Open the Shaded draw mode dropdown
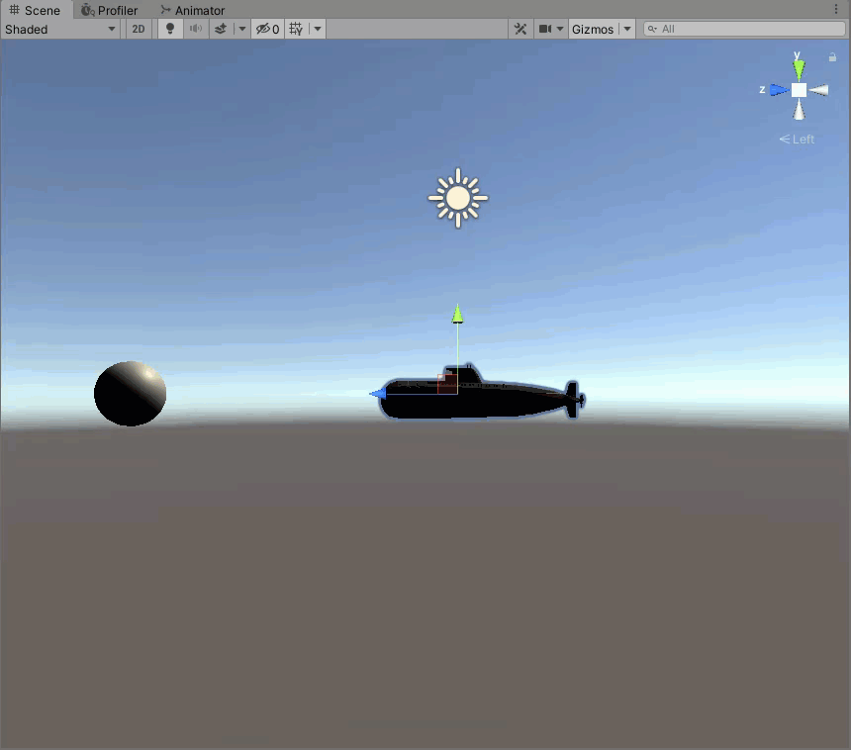 tap(60, 29)
